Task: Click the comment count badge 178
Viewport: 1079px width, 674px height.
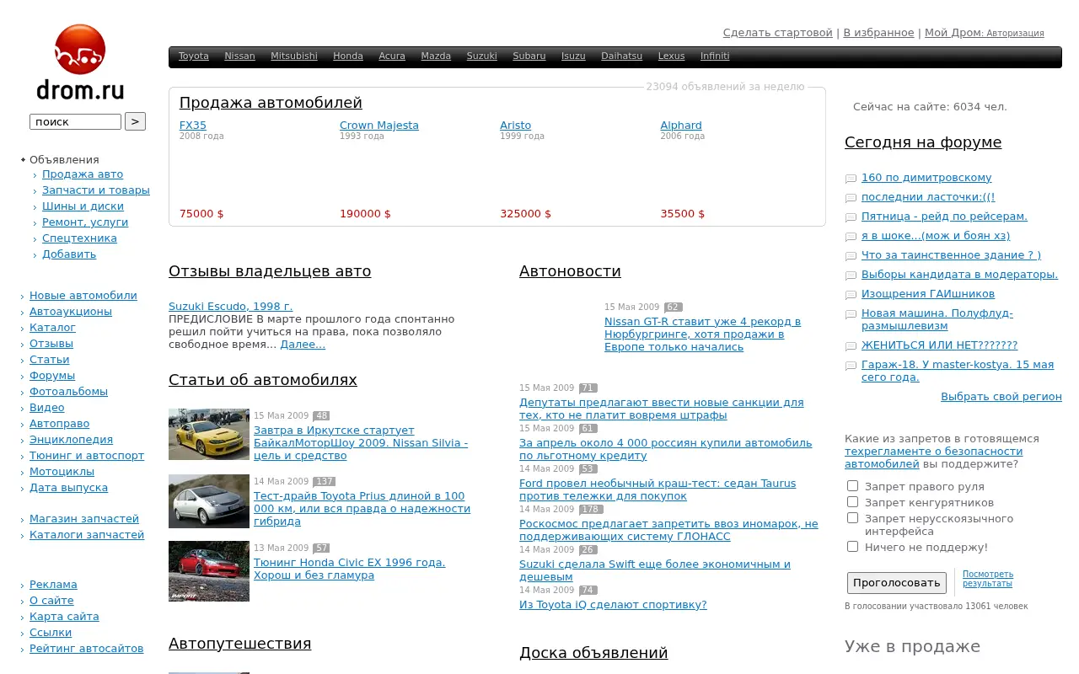Action: pos(591,510)
